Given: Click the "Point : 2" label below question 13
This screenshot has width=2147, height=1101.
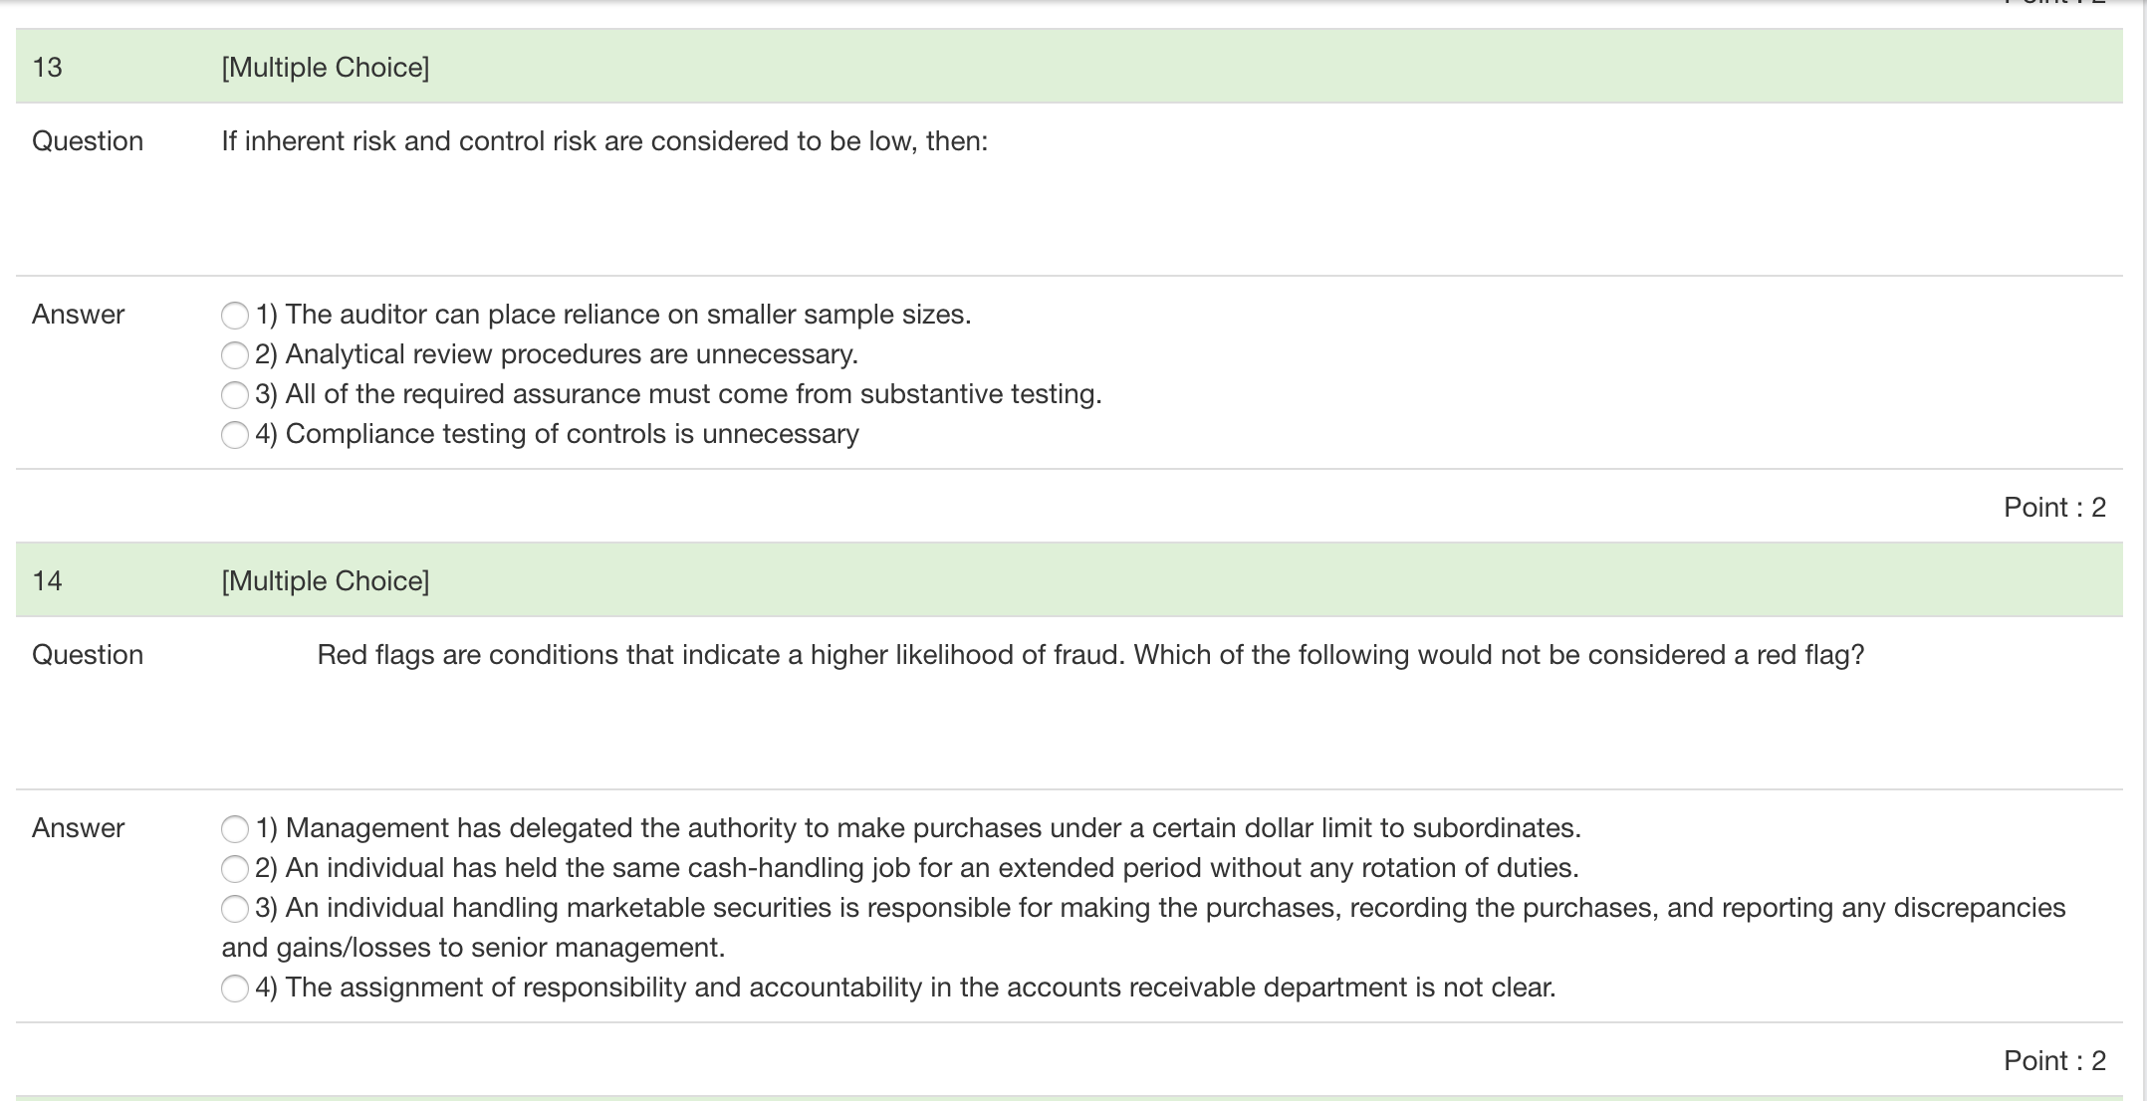Looking at the screenshot, I should click(x=2053, y=507).
